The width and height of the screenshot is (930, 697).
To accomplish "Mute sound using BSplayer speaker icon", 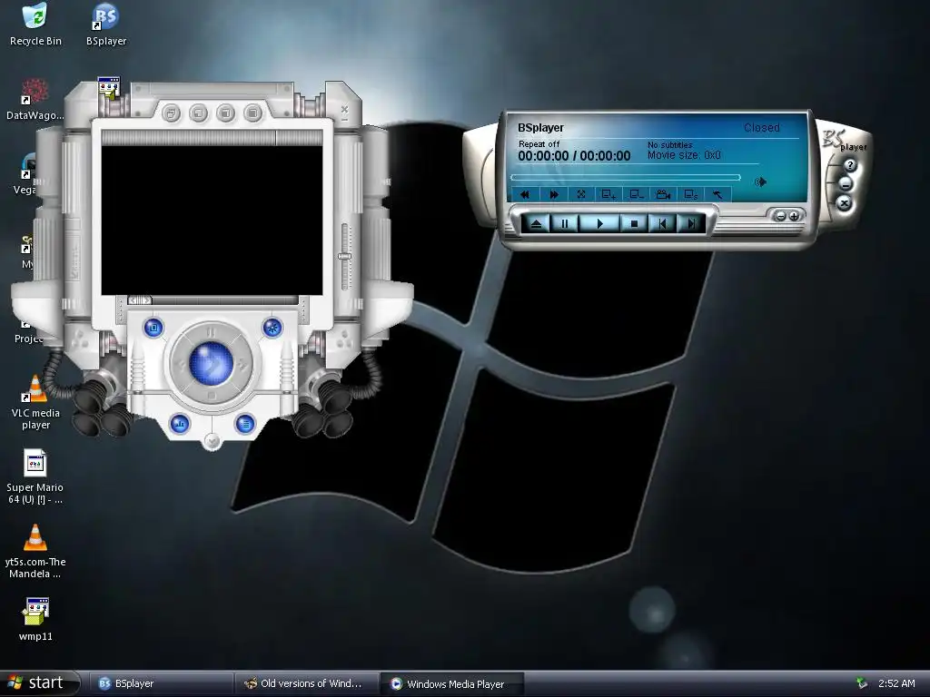I will 761,182.
